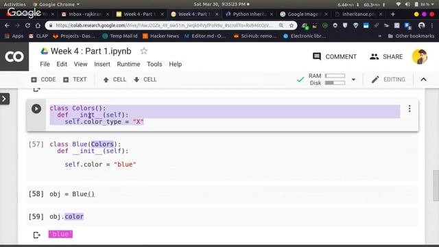Click the browser back arrow
The image size is (439, 247).
(7, 25)
